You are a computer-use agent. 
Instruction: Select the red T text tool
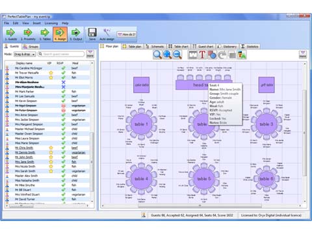202,55
